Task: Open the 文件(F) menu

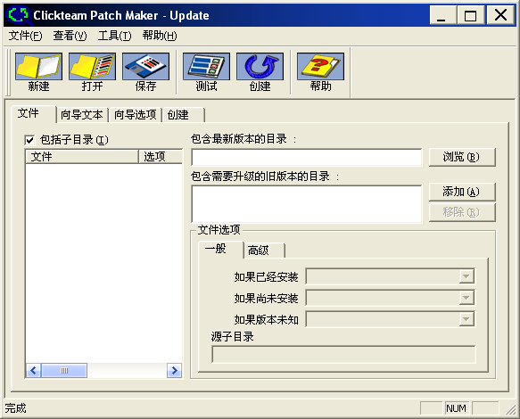Action: point(26,36)
